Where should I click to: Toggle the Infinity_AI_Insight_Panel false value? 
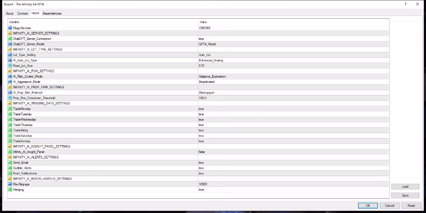coord(293,152)
